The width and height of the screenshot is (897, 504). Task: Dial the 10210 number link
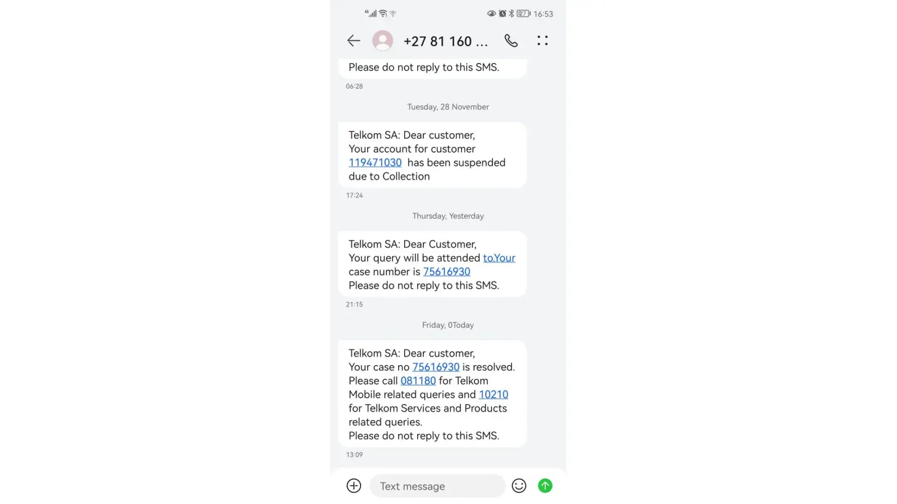tap(493, 395)
